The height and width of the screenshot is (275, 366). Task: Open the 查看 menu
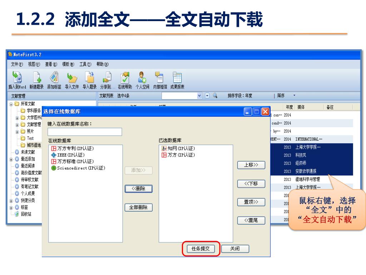[51, 64]
